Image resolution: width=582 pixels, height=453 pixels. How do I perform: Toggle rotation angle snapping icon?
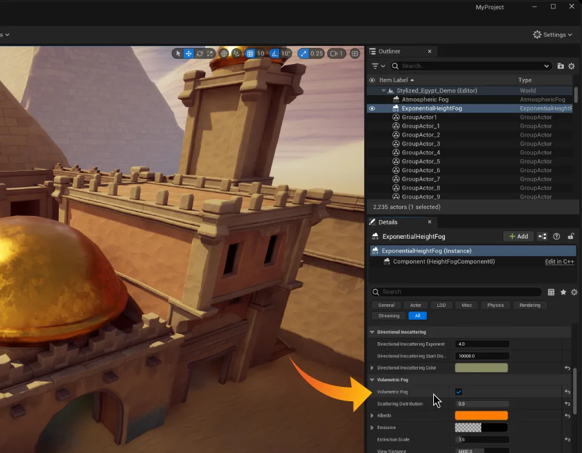[x=274, y=54]
